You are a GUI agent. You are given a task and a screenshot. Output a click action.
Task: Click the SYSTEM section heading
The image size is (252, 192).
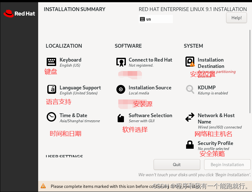pyautogui.click(x=193, y=46)
